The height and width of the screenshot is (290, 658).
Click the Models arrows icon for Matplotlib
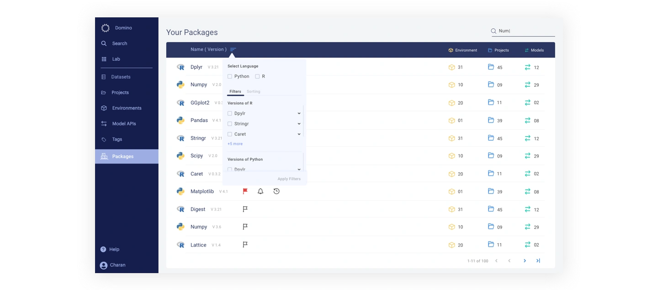tap(527, 191)
